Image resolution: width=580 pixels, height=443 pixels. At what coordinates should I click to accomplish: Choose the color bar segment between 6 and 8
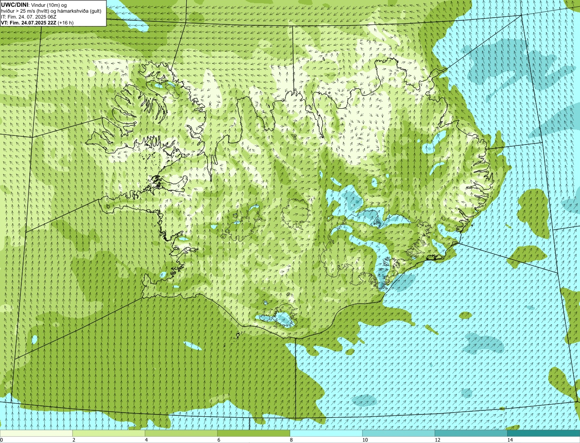pos(254,433)
